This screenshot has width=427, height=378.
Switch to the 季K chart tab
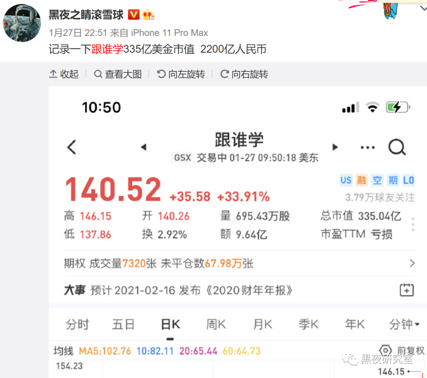(308, 324)
